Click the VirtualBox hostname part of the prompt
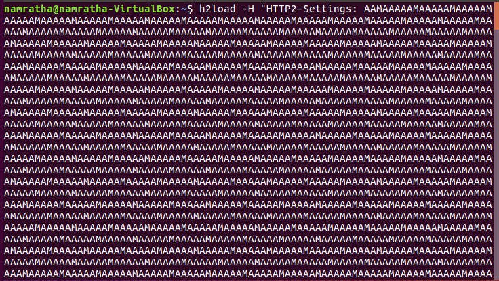Screen dimensions: 499x281 tap(144, 9)
